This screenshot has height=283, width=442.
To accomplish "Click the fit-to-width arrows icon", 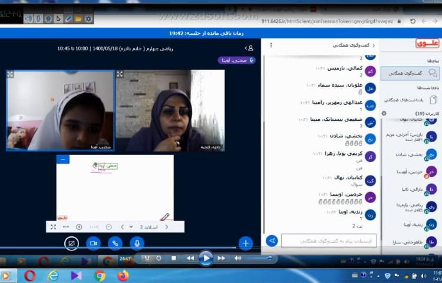I will click(66, 227).
